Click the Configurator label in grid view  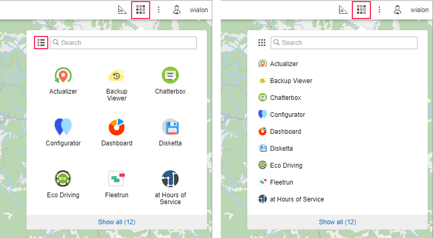(x=63, y=143)
